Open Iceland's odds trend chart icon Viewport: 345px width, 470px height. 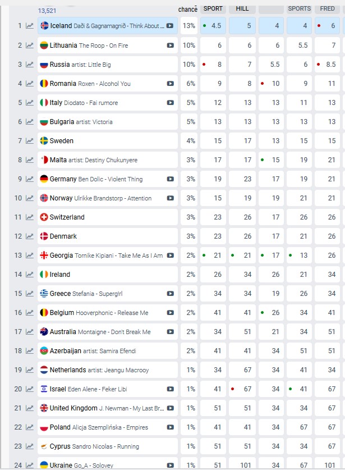pos(29,26)
